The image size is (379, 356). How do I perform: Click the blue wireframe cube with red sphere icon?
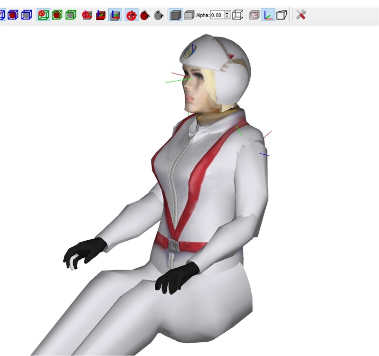point(13,15)
